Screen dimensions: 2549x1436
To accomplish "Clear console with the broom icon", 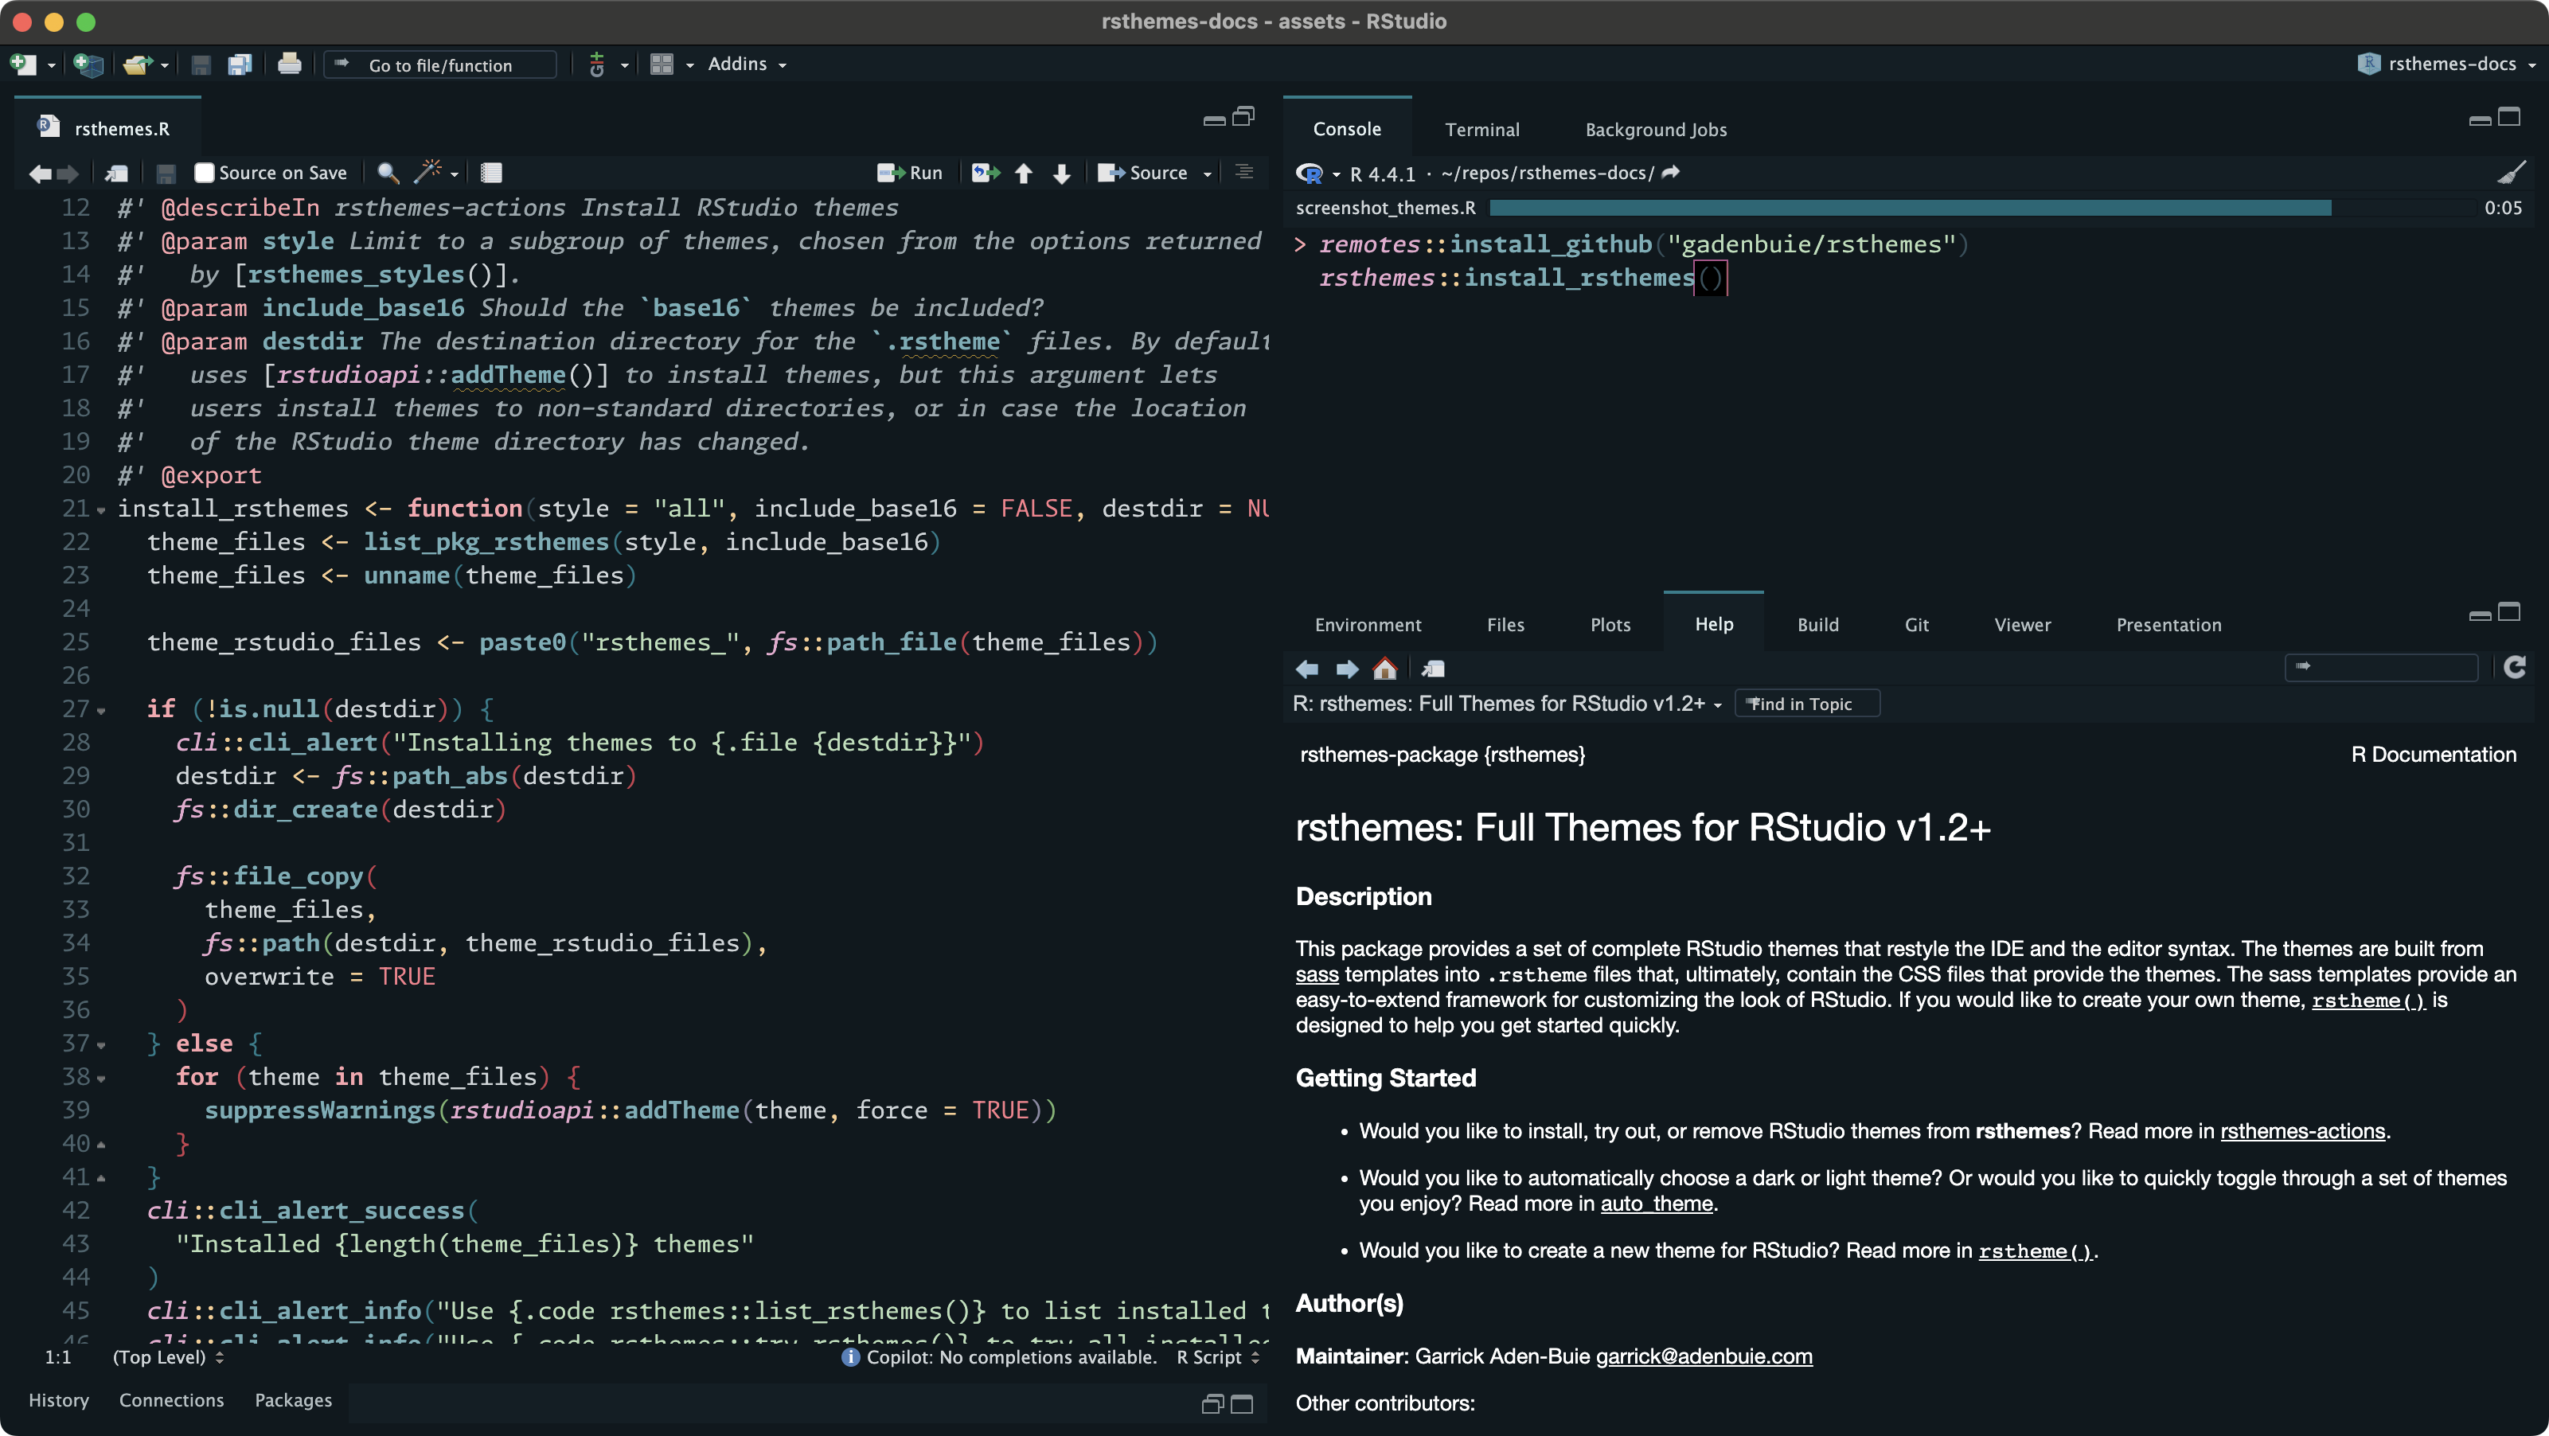I will click(2511, 174).
